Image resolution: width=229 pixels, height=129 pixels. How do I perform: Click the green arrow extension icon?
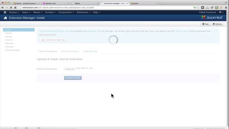(x=194, y=8)
